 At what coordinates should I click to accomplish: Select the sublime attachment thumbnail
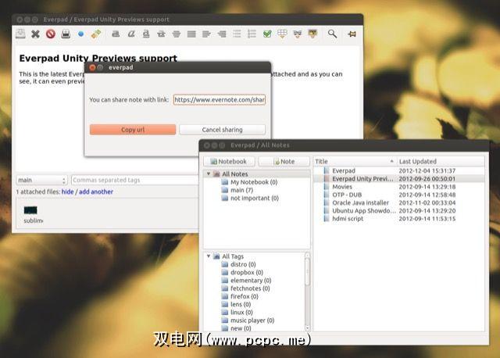click(30, 210)
